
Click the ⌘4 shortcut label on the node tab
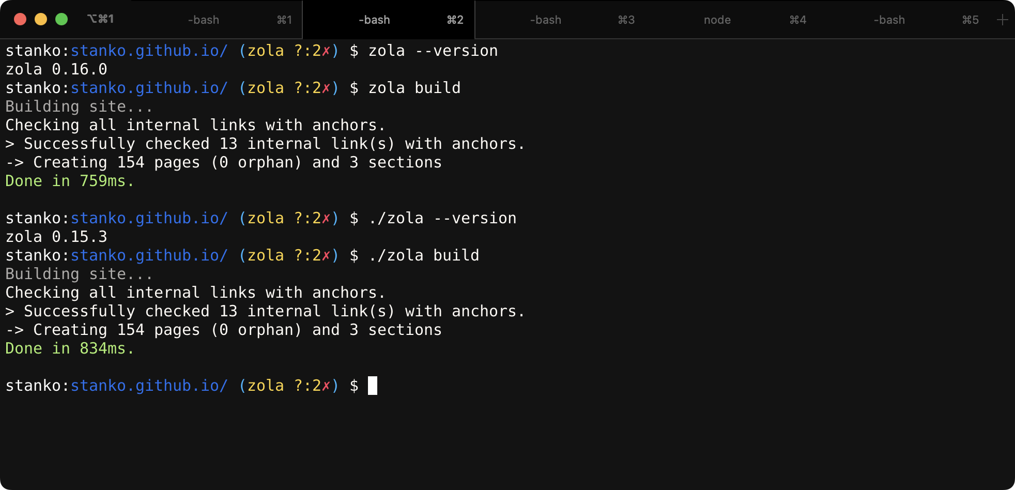point(796,20)
